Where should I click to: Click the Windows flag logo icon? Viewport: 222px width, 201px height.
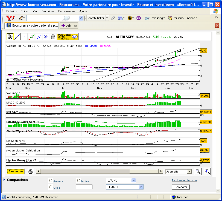point(216,11)
